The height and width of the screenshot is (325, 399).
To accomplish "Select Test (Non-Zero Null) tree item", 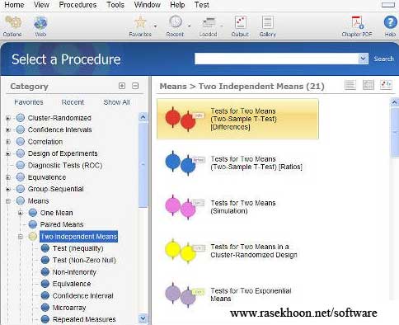I will 84,260.
